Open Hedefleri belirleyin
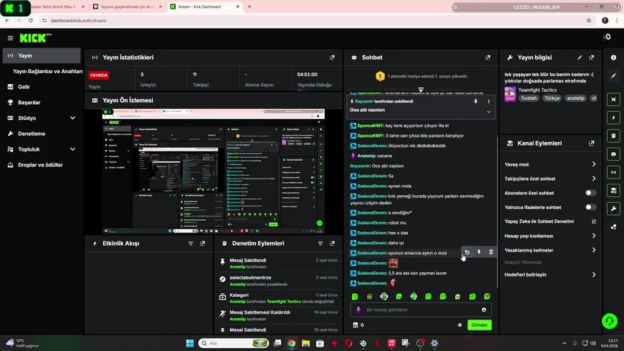 (x=550, y=275)
